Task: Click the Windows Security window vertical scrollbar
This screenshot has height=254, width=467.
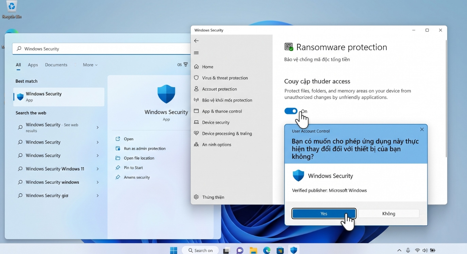Action: pyautogui.click(x=446, y=98)
